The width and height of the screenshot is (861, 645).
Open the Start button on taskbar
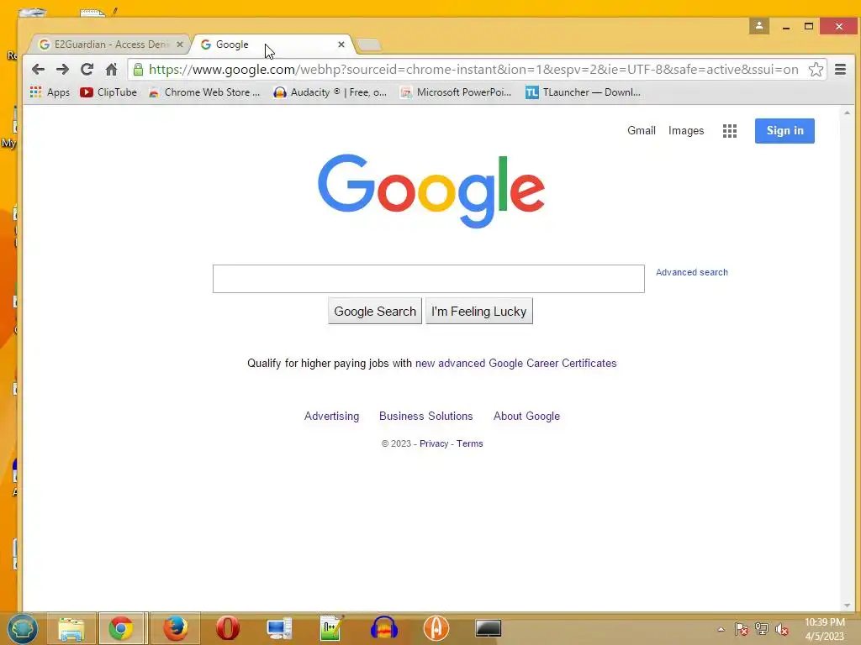point(22,628)
